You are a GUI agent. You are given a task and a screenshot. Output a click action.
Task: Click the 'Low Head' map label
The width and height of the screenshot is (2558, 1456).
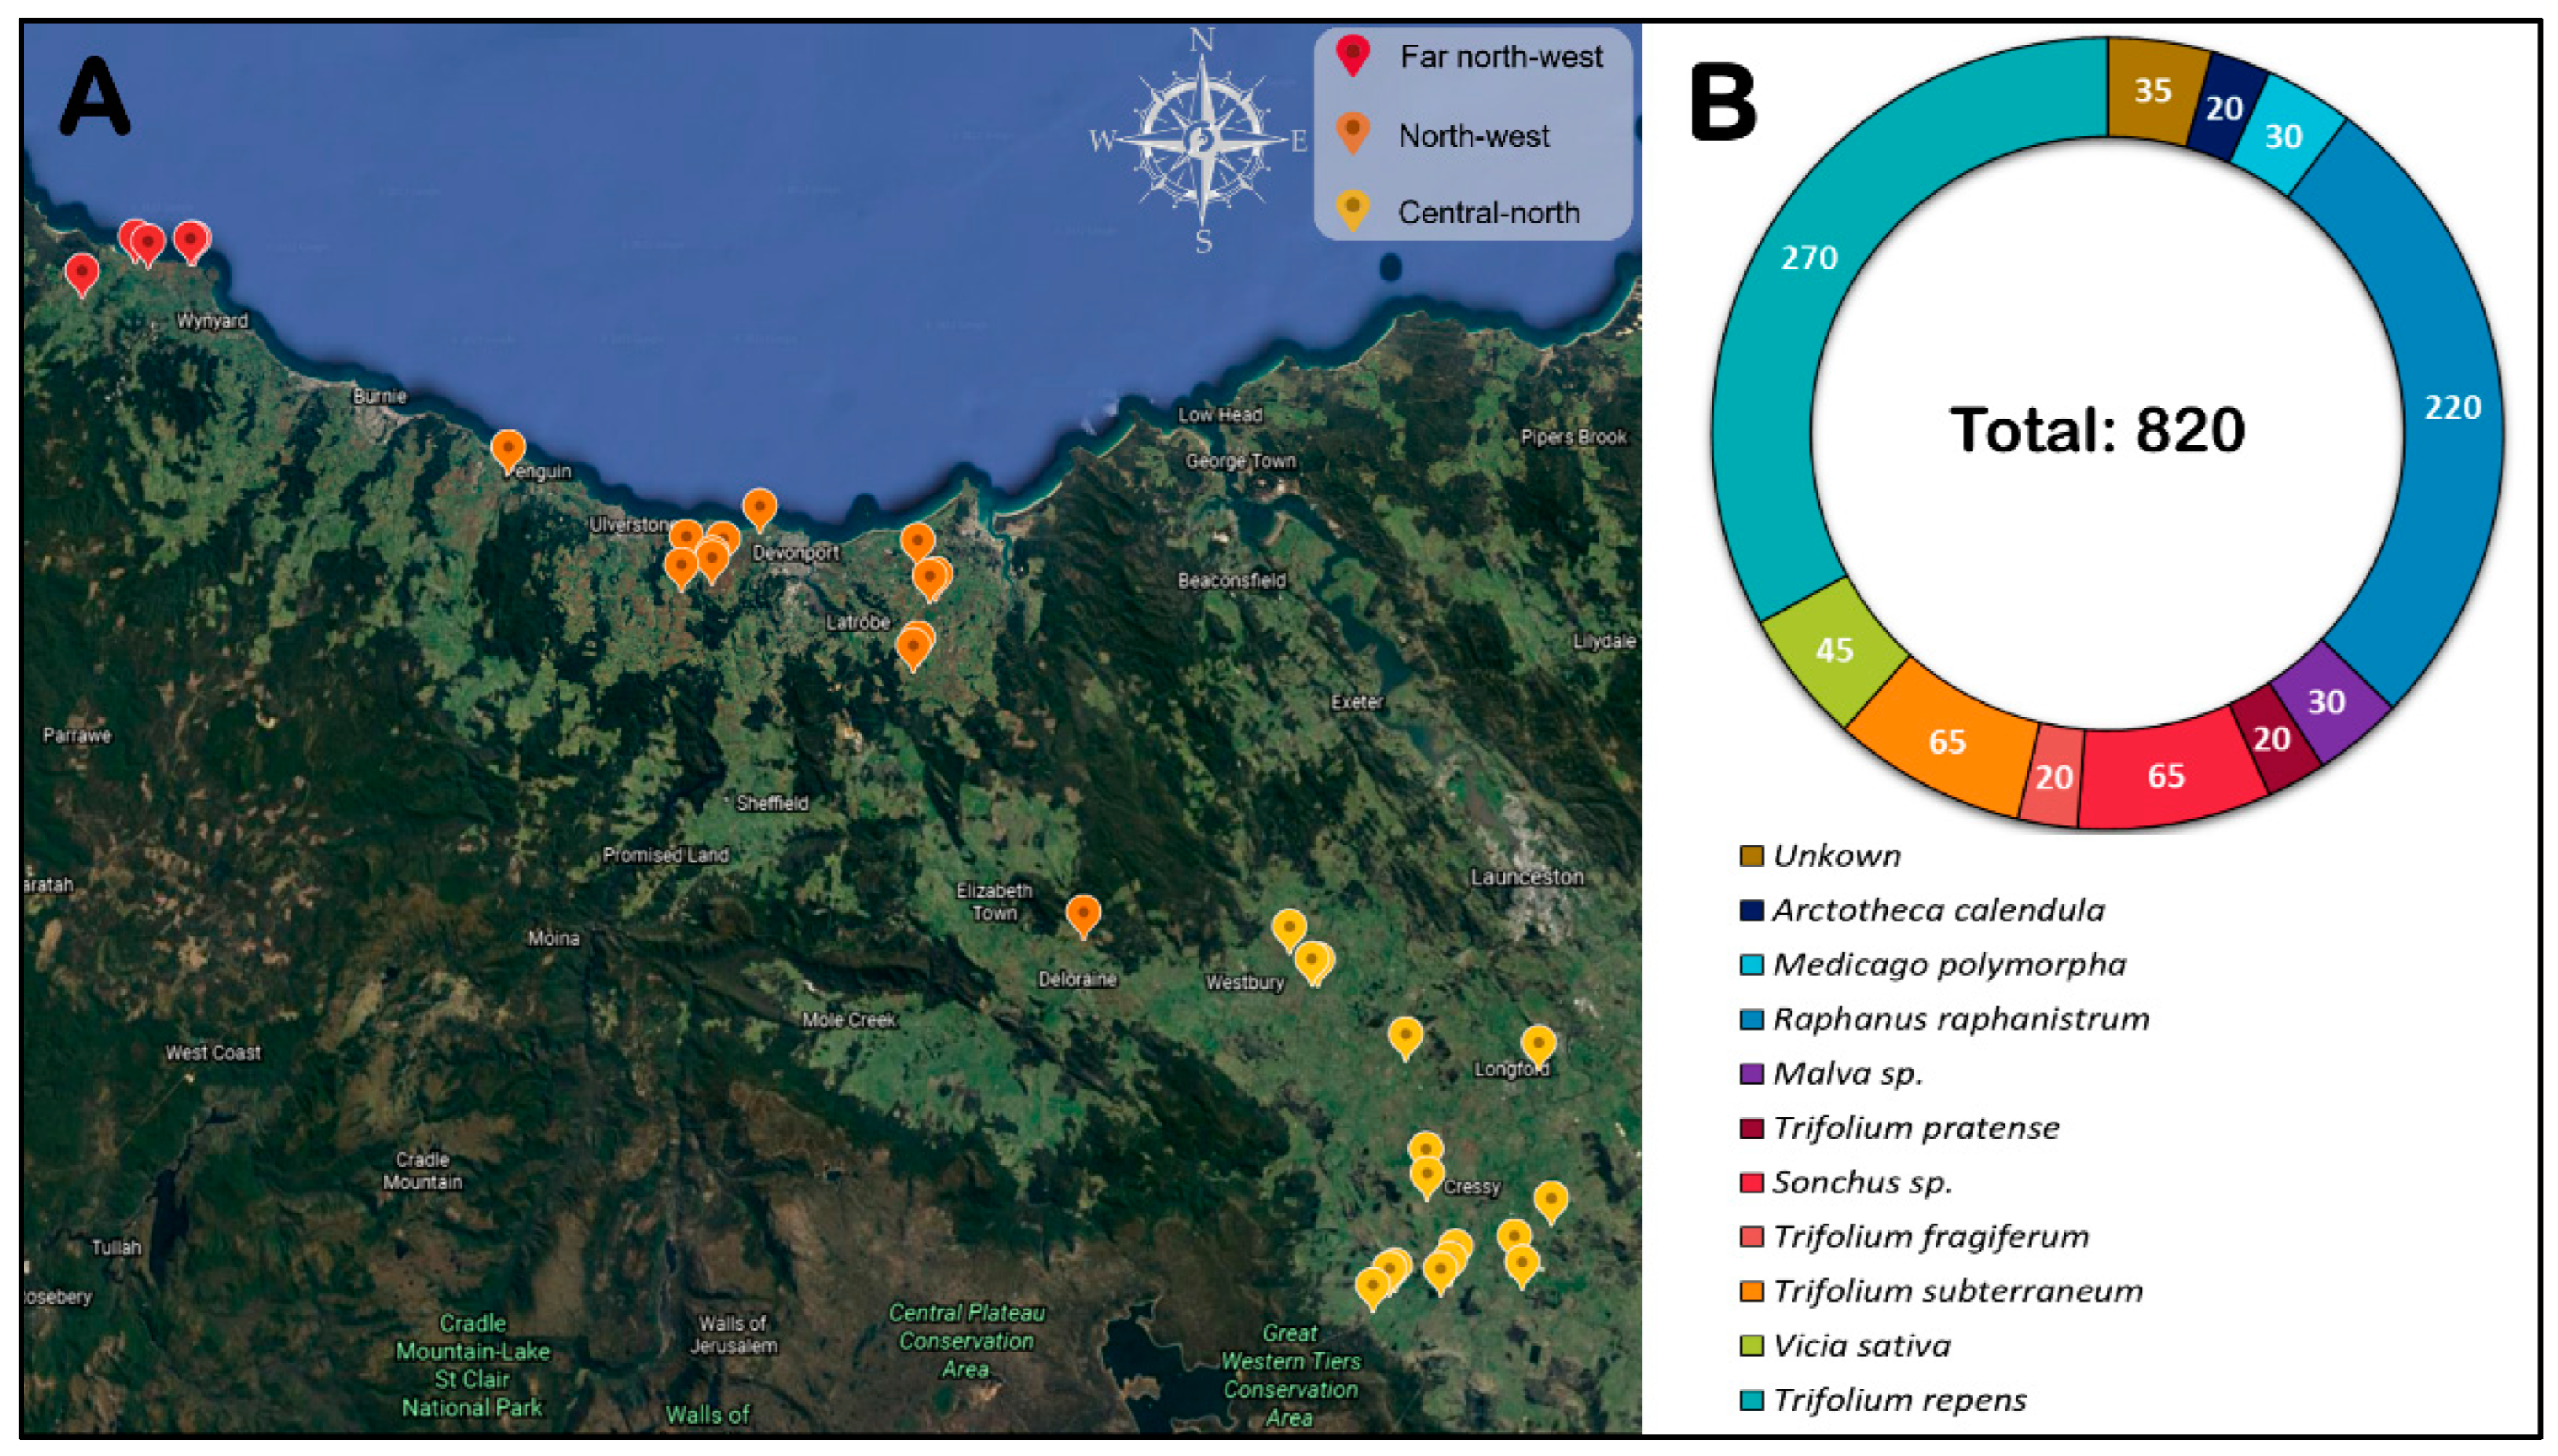pyautogui.click(x=1220, y=414)
